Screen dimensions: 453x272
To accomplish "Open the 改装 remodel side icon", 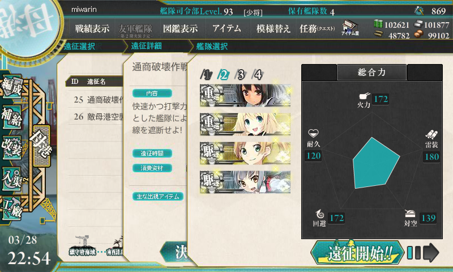I will point(12,147).
